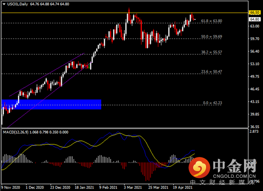The width and height of the screenshot is (263, 191).
Task: Select the price axis value 36.55
Action: point(254,127)
